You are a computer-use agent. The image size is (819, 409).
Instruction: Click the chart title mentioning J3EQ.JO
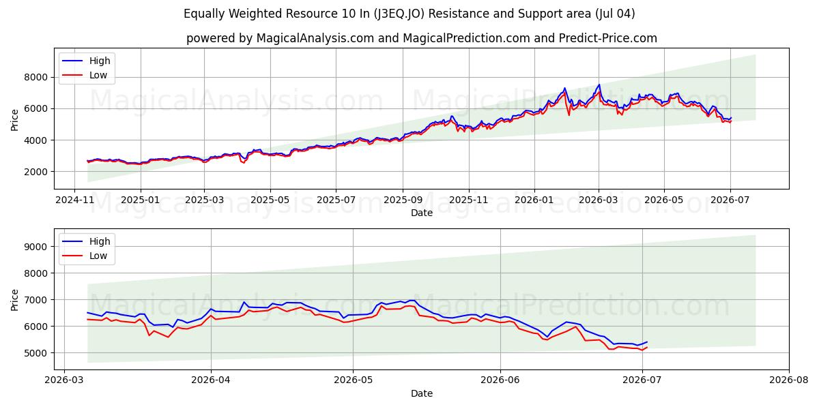click(409, 14)
